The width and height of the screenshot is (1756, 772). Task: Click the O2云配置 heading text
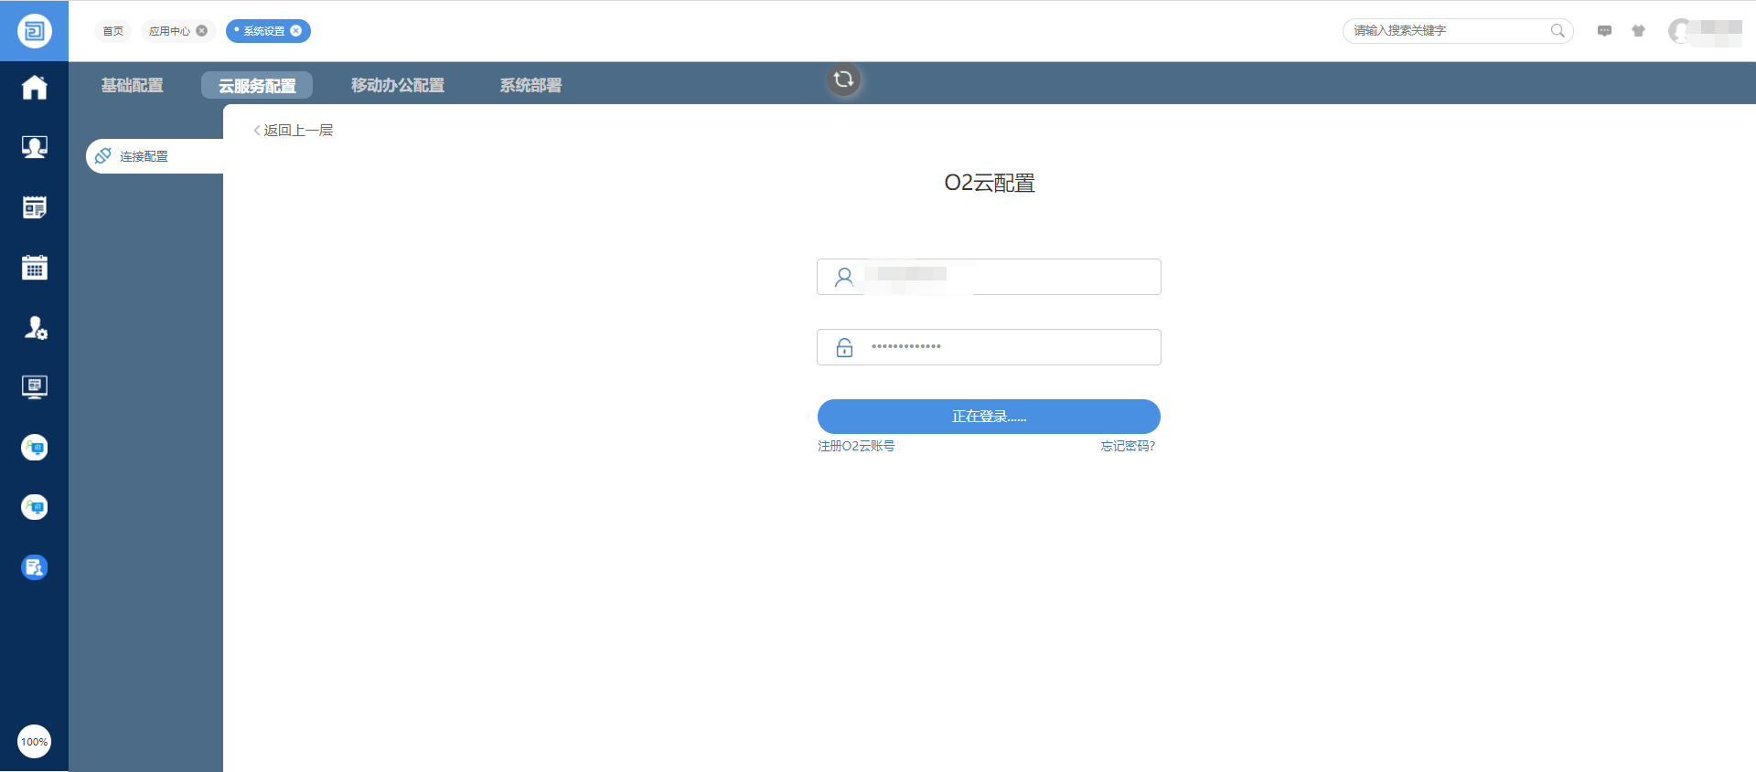tap(990, 183)
